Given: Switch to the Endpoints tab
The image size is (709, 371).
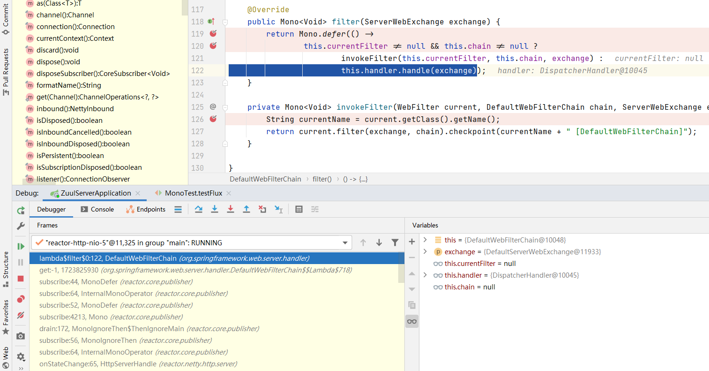Looking at the screenshot, I should (x=146, y=209).
